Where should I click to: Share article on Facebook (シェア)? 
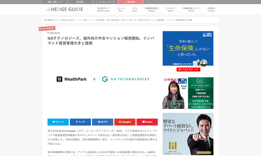80,122
